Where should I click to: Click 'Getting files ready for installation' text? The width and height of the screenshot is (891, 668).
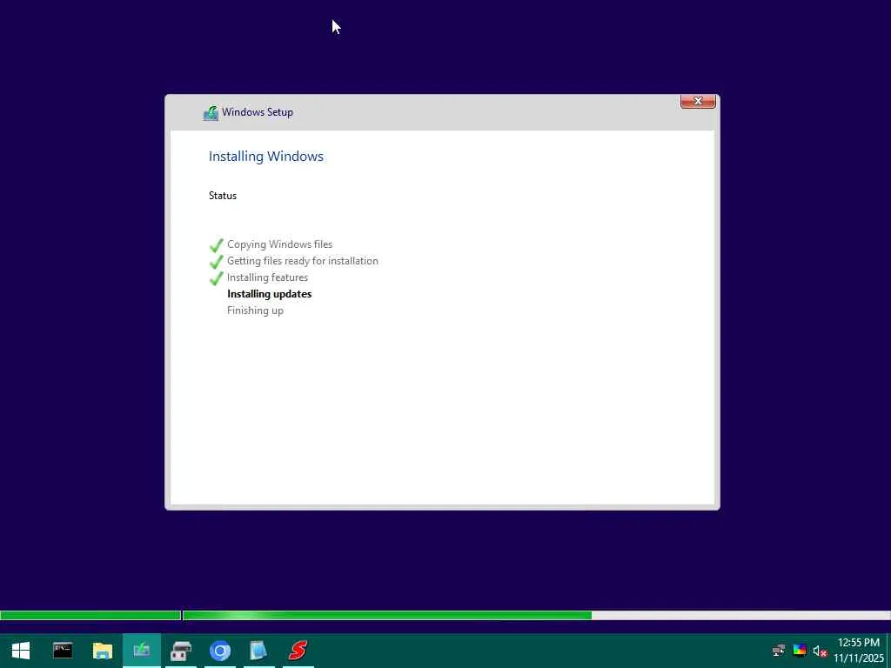pos(302,261)
